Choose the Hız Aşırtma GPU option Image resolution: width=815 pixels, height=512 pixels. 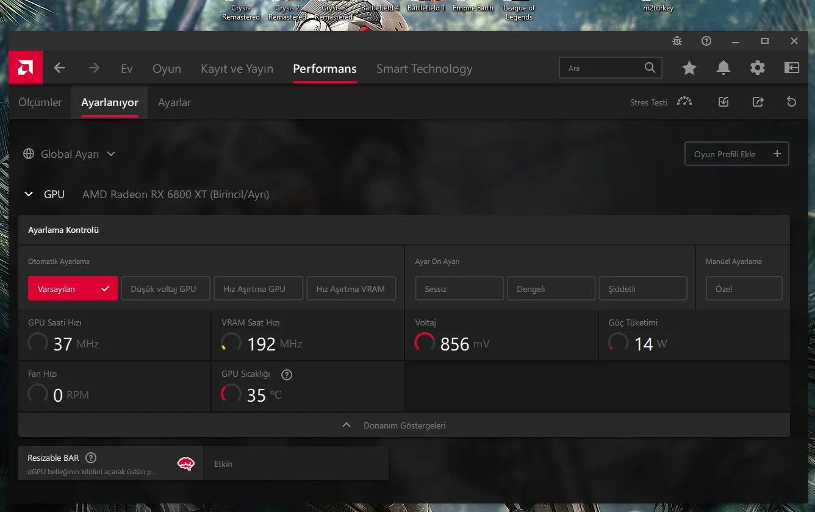tap(259, 288)
